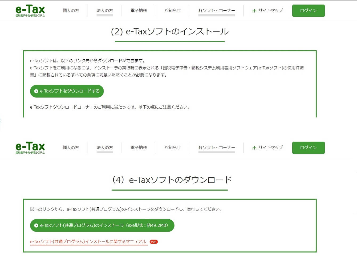Open 各ソフト・コーナー menu in top header
This screenshot has height=267, width=357.
[x=217, y=11]
